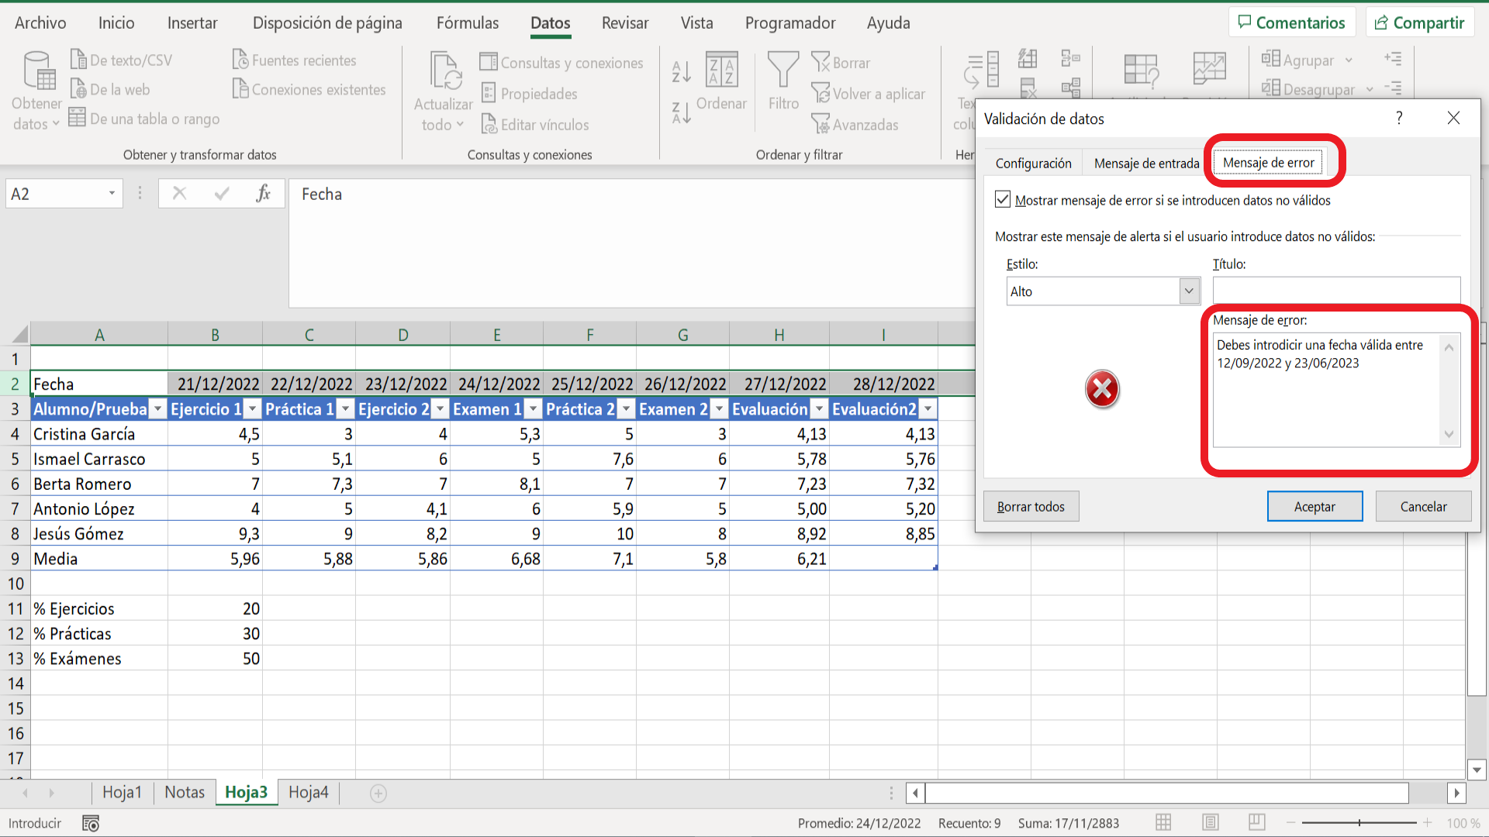
Task: Uncheck Mostrar mensaje de error checkbox
Action: [1003, 200]
